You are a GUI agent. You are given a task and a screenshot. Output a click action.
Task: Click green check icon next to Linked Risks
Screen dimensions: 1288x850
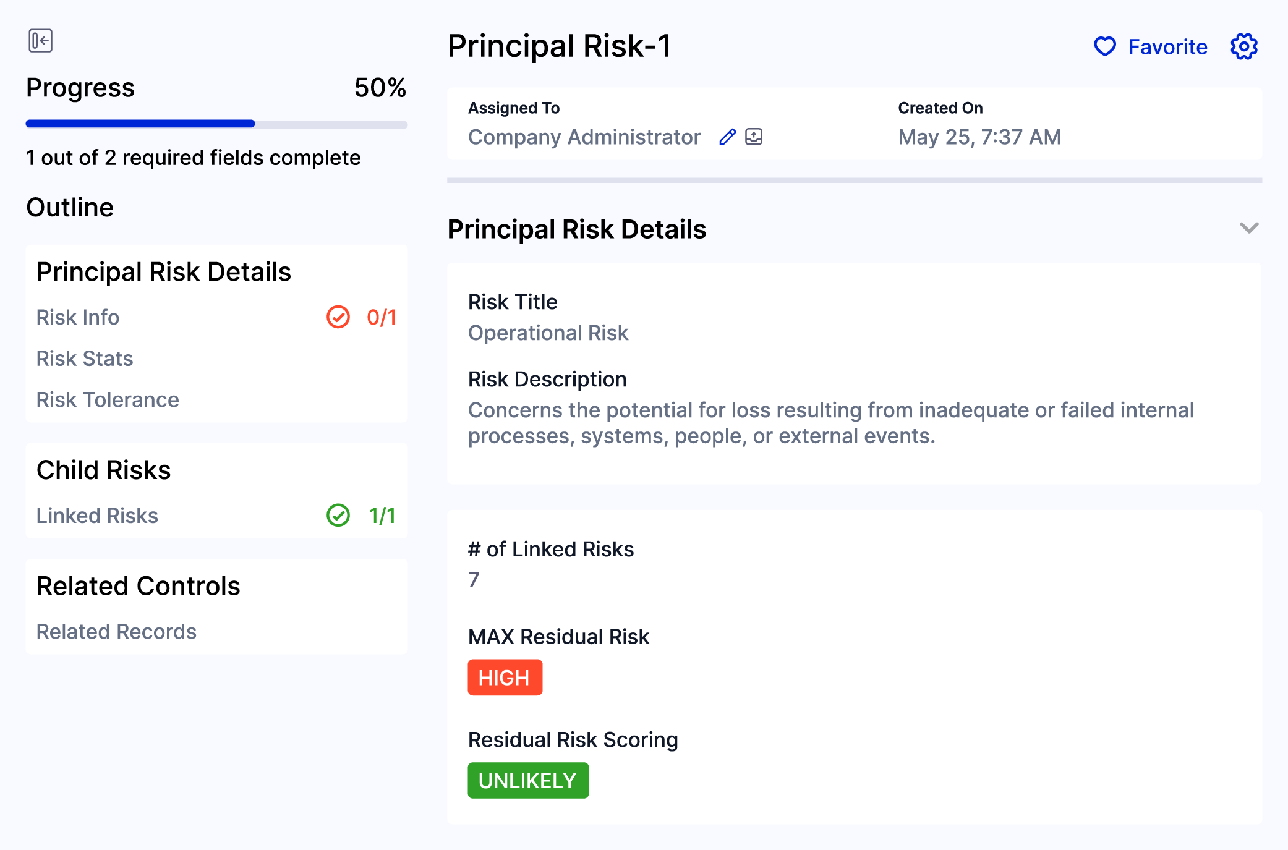pos(338,515)
